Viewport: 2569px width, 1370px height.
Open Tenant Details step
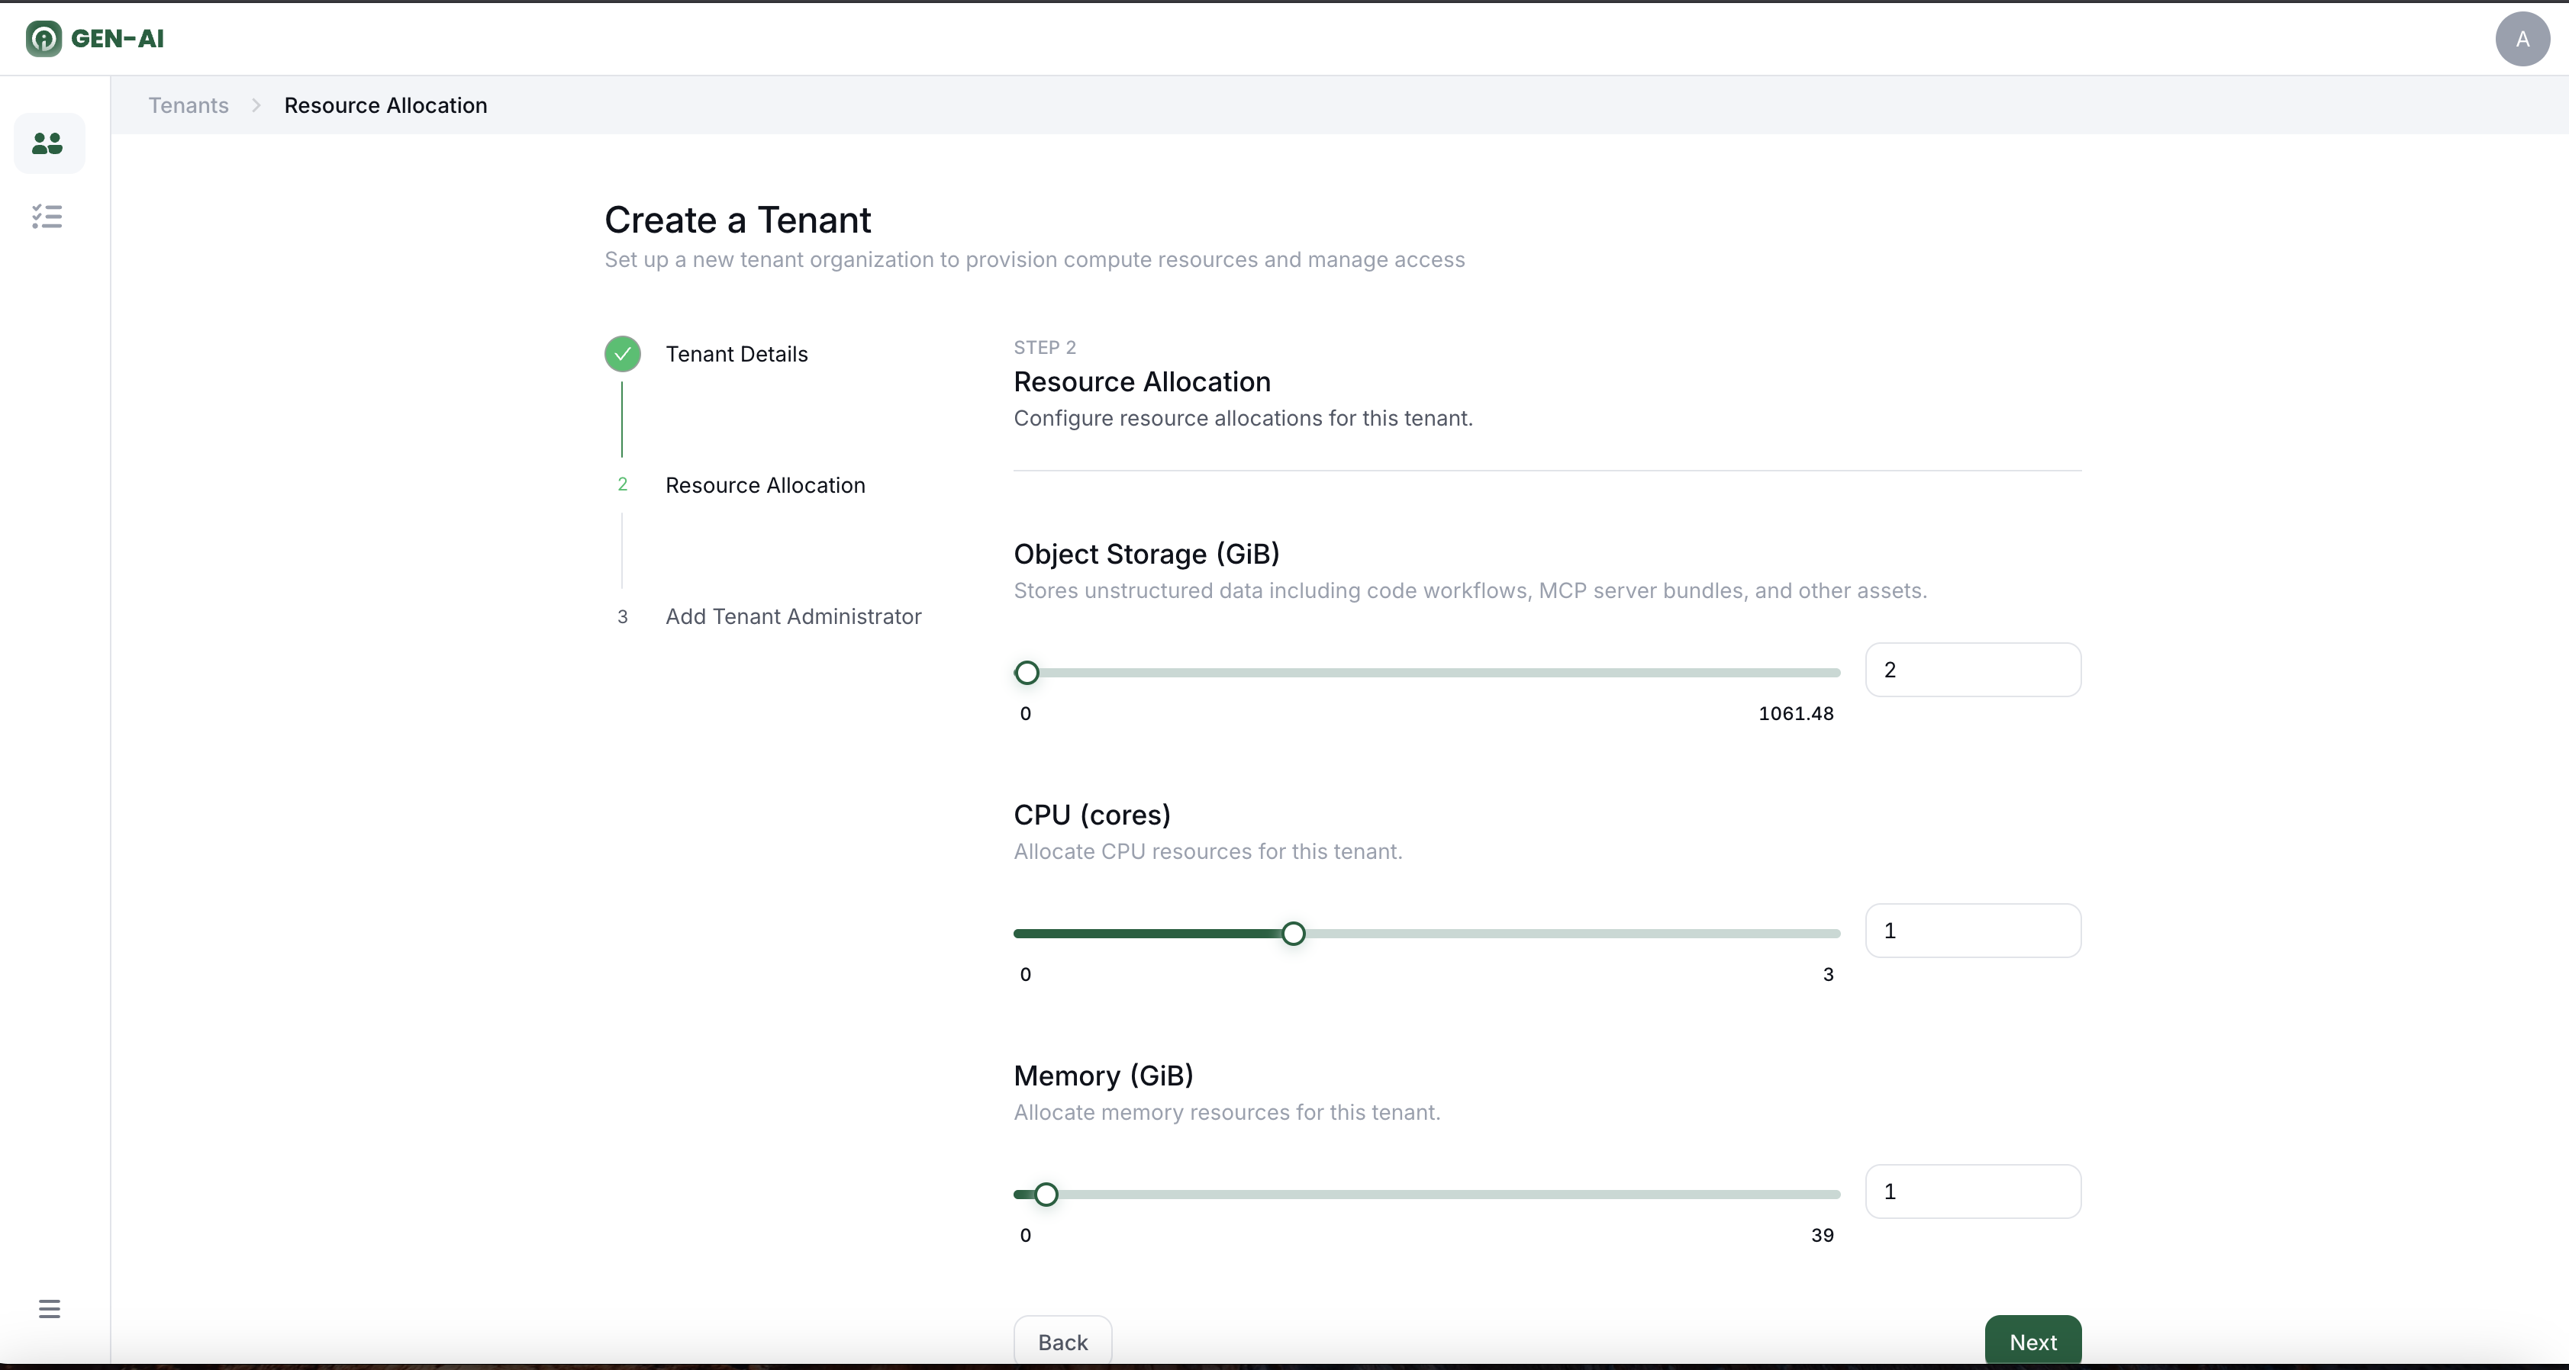[736, 354]
